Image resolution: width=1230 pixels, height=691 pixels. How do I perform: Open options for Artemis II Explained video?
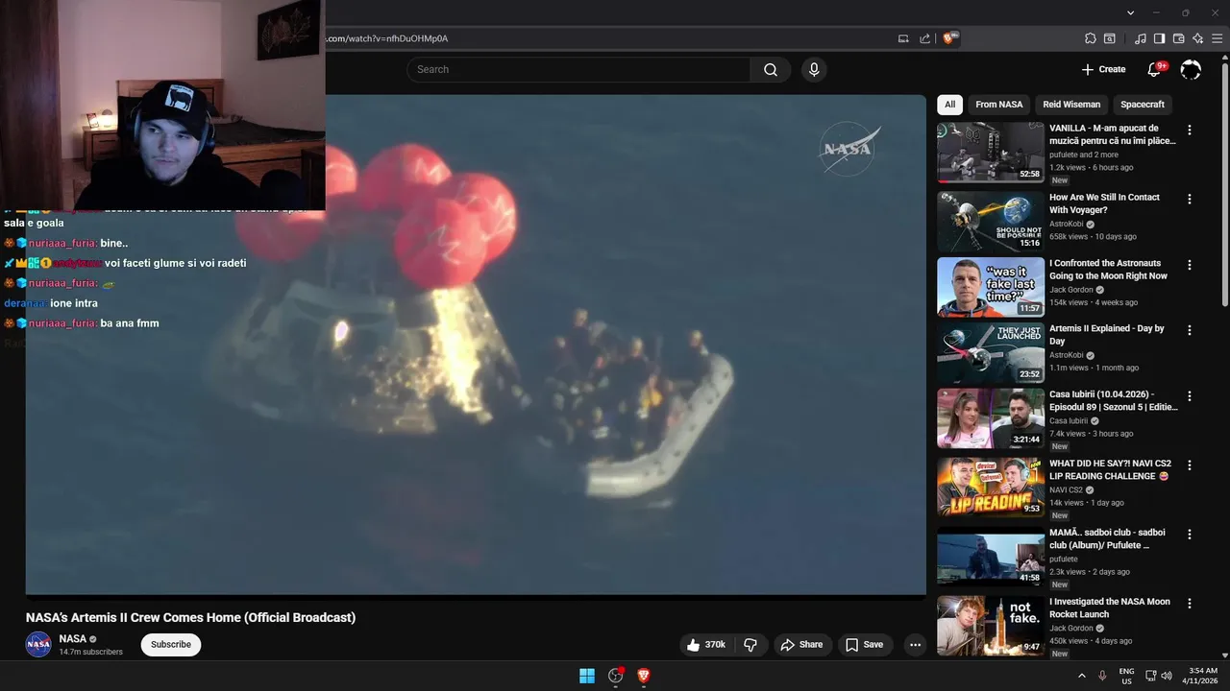coord(1190,330)
